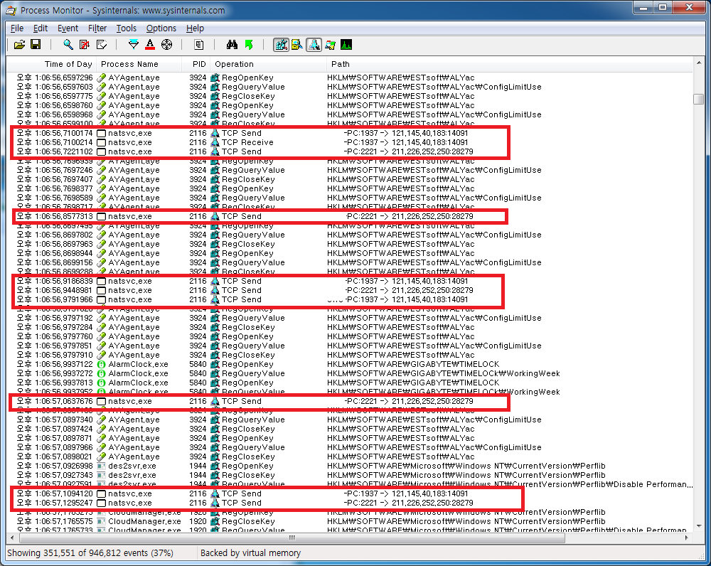The height and width of the screenshot is (566, 711).
Task: Click horizontal scrollbar right arrow
Action: (687, 538)
